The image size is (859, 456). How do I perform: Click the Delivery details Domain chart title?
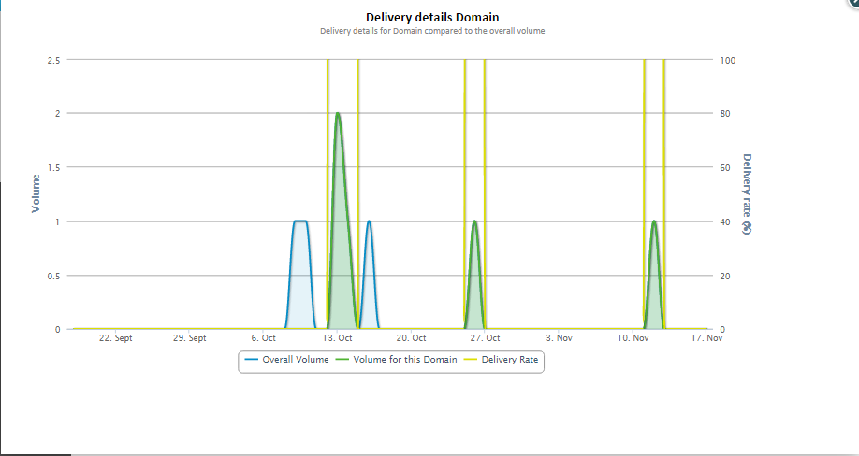431,17
